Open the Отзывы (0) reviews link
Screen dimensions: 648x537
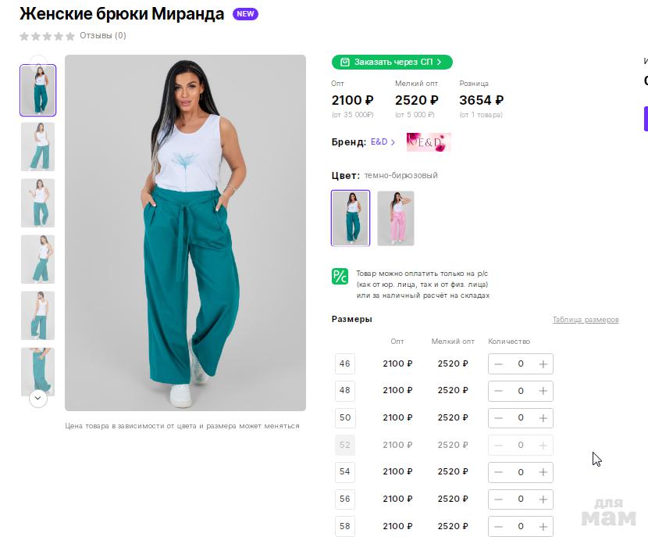pos(102,35)
